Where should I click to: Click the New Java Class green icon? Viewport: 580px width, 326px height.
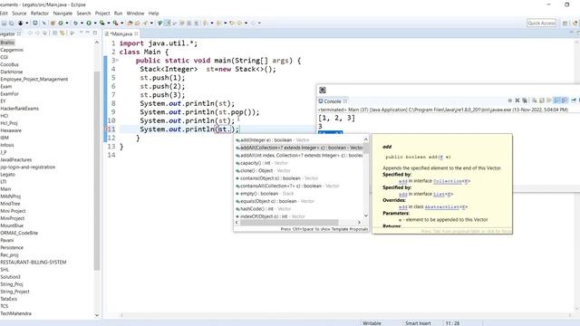(61, 23)
